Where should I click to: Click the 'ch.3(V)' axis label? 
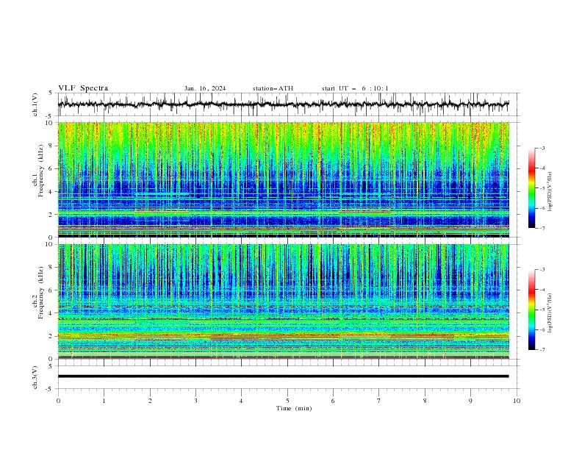(35, 377)
